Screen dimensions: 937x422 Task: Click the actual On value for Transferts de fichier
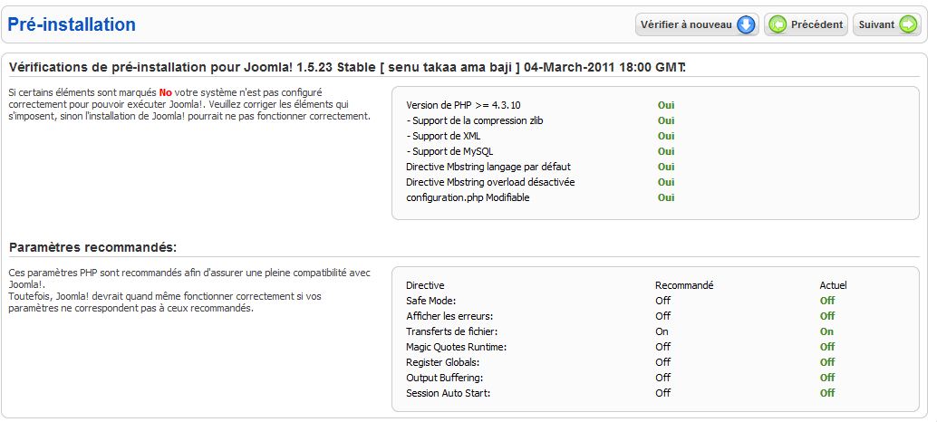click(x=826, y=331)
